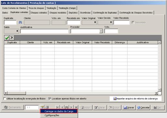Click the Justificativa column header in grid
The width and height of the screenshot is (167, 118).
tap(143, 42)
